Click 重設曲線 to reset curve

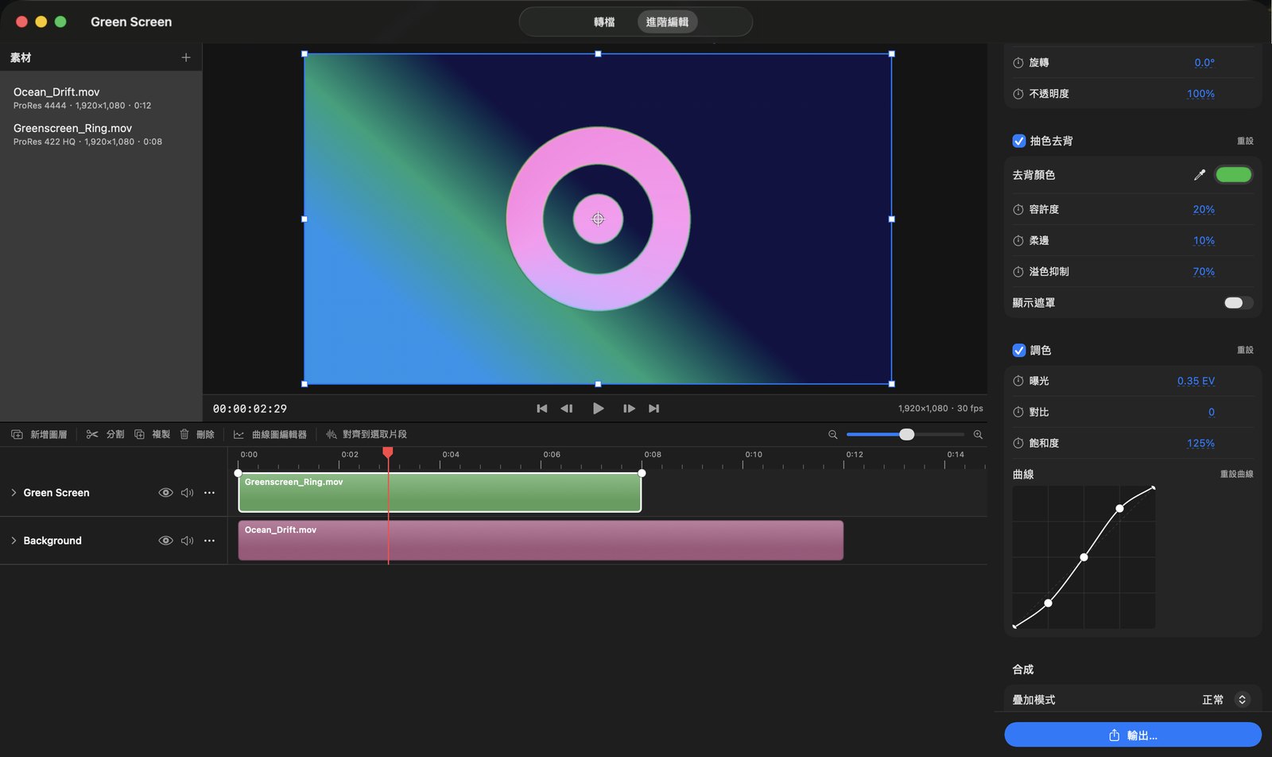tap(1236, 474)
